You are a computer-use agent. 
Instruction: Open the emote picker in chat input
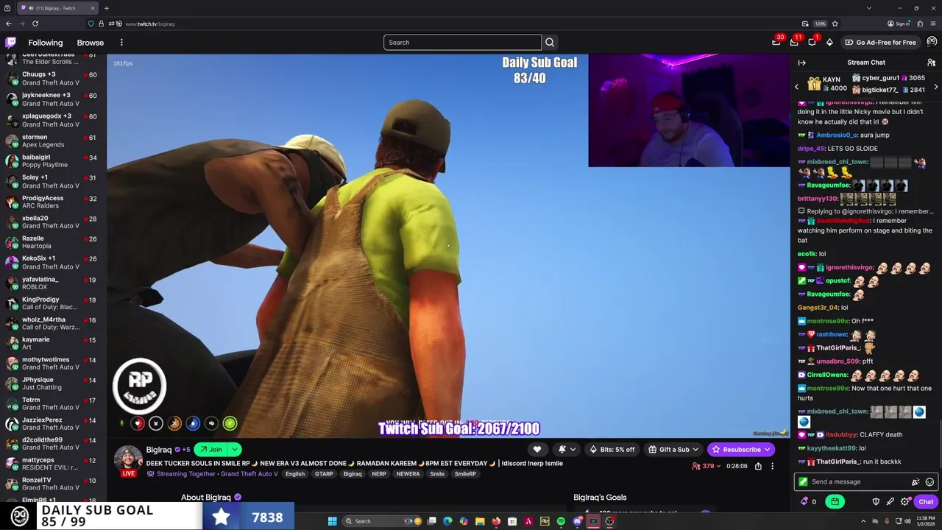click(x=929, y=482)
